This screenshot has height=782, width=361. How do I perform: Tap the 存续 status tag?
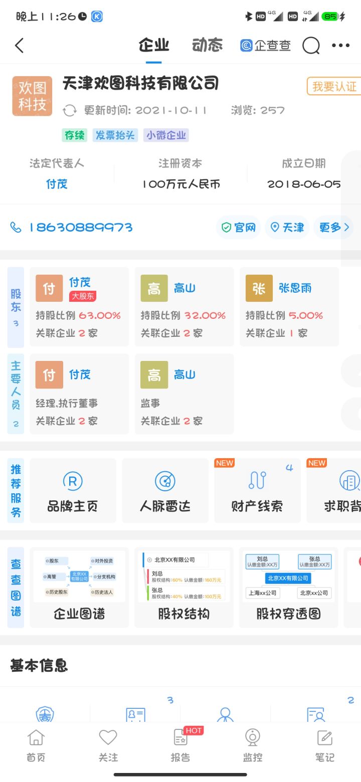(x=75, y=135)
